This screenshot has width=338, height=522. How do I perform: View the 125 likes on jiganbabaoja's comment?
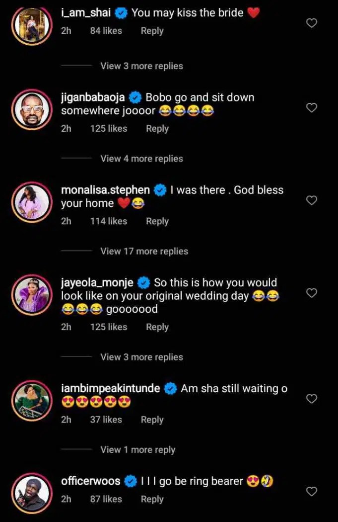pos(109,128)
